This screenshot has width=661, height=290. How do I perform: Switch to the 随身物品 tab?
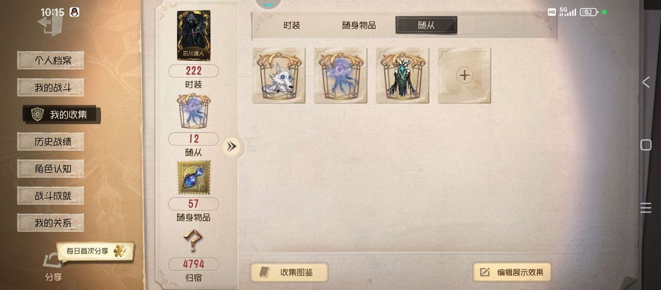point(359,25)
